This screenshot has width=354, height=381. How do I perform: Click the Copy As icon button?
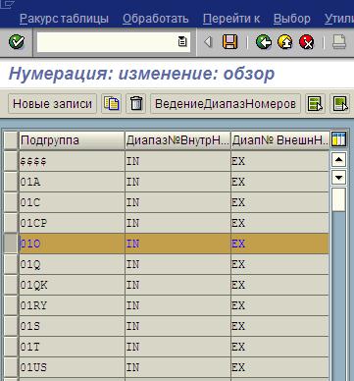pyautogui.click(x=112, y=104)
